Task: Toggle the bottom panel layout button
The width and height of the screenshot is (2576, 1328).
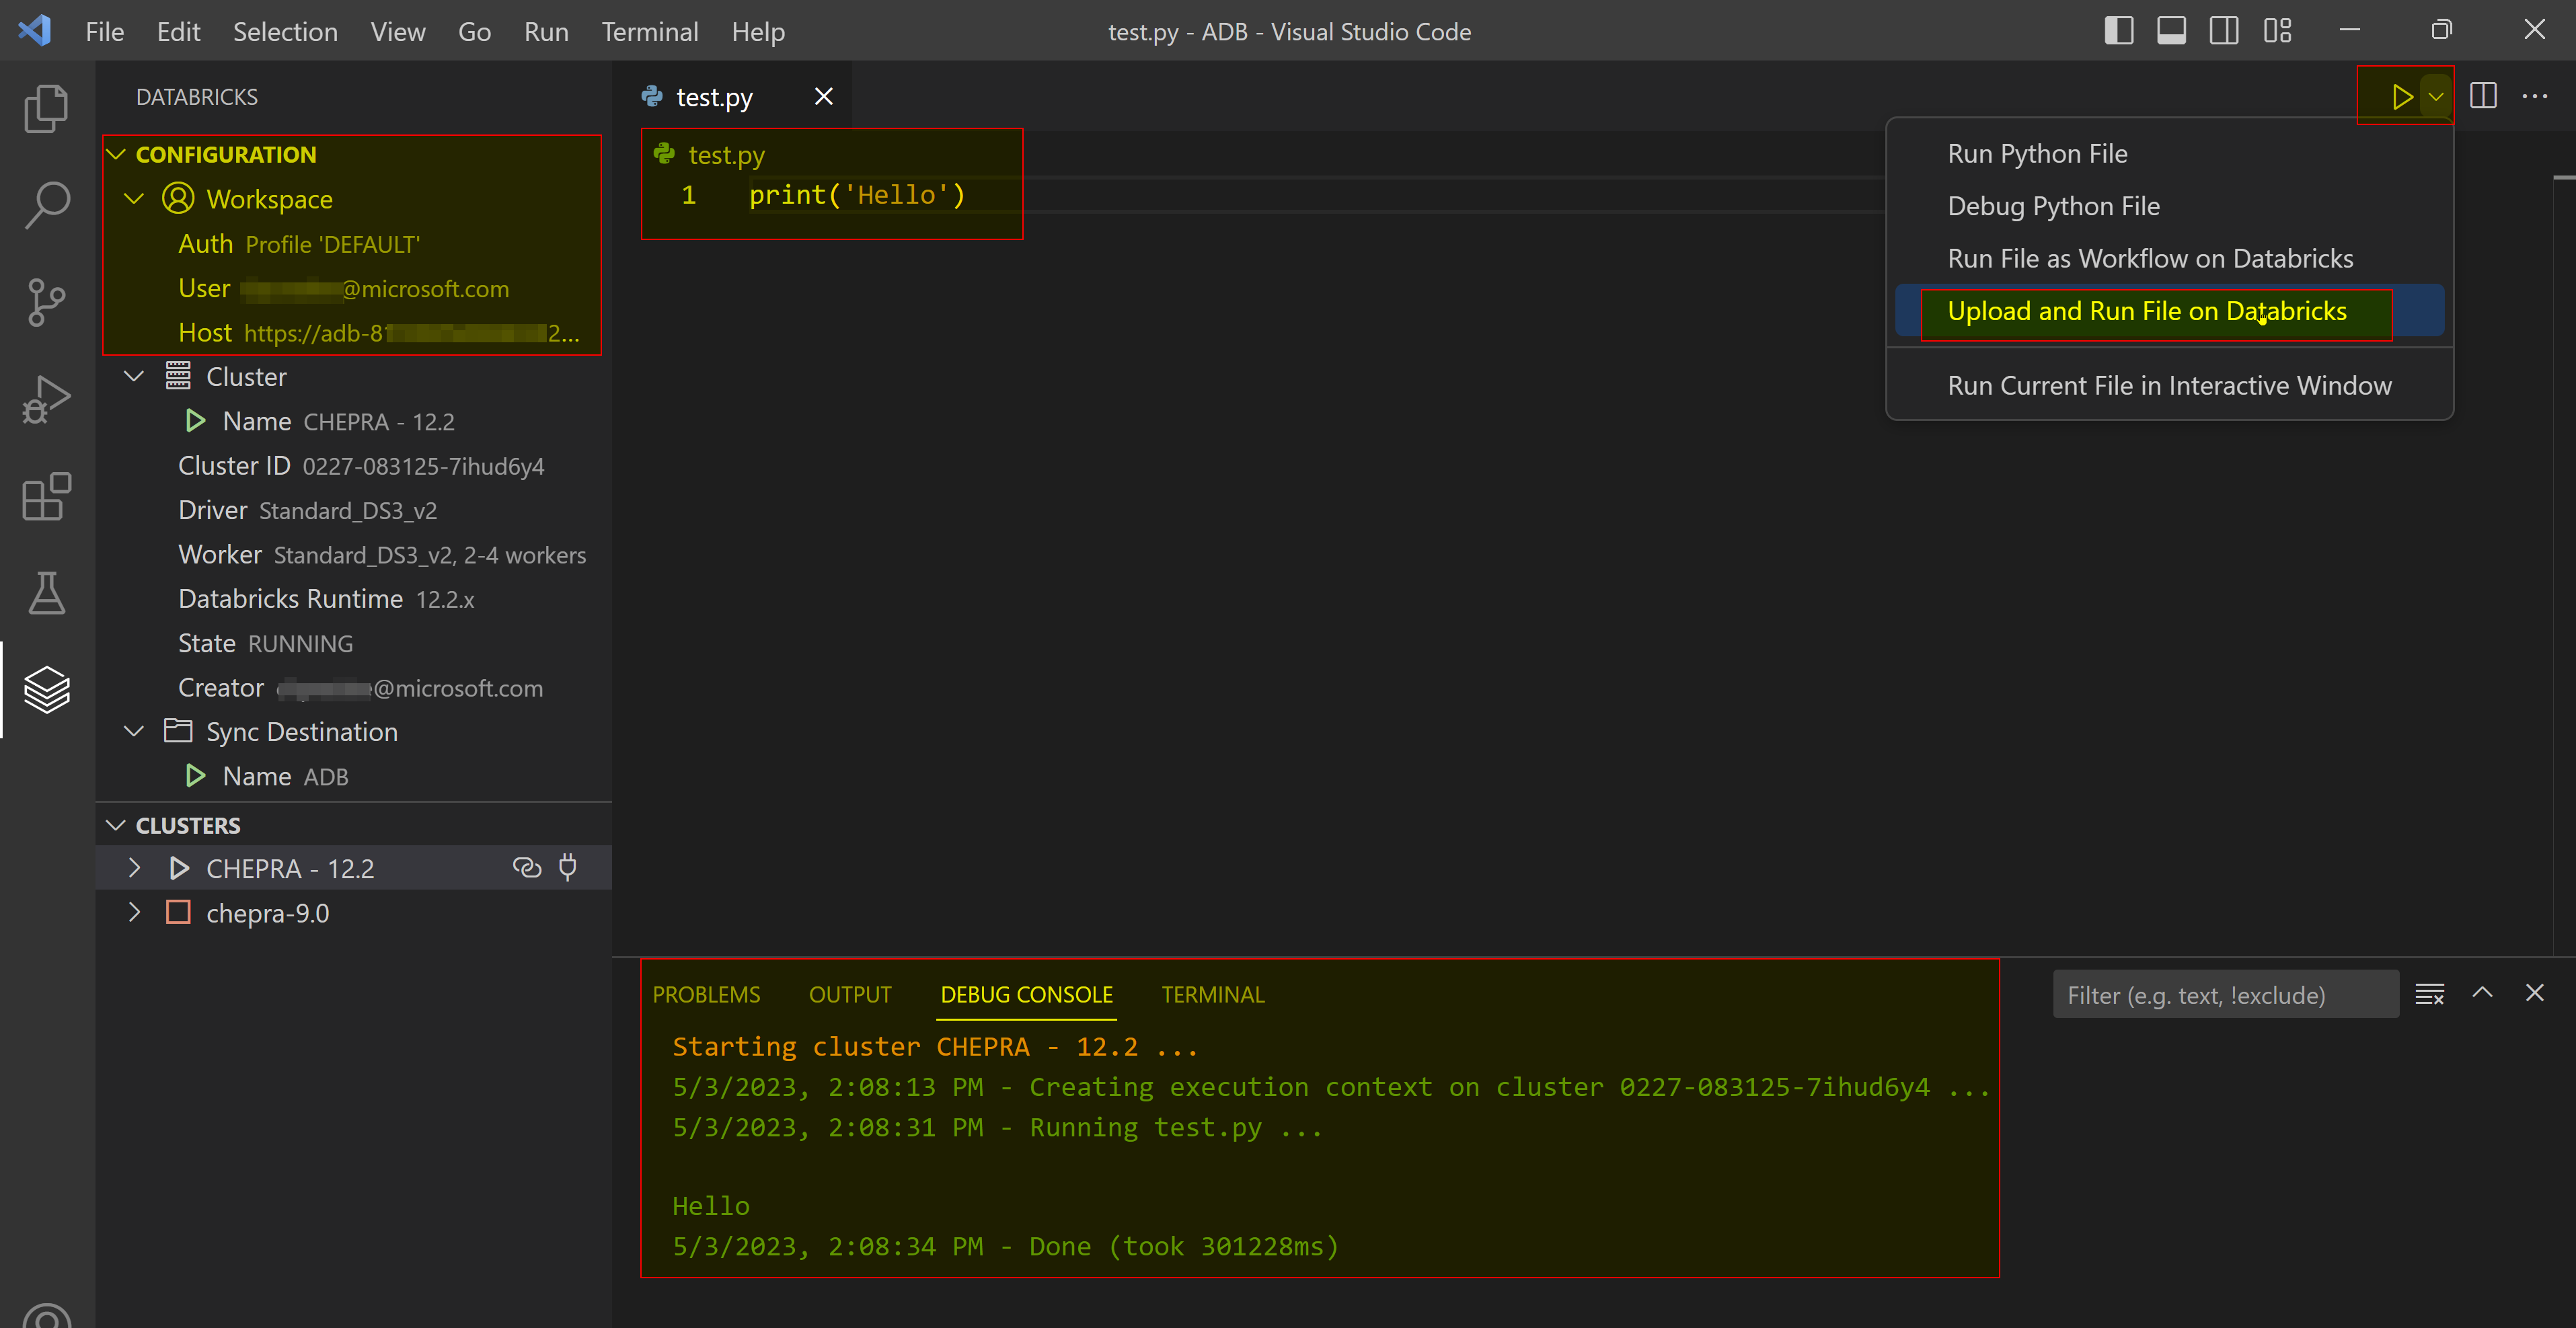Action: click(x=2171, y=31)
